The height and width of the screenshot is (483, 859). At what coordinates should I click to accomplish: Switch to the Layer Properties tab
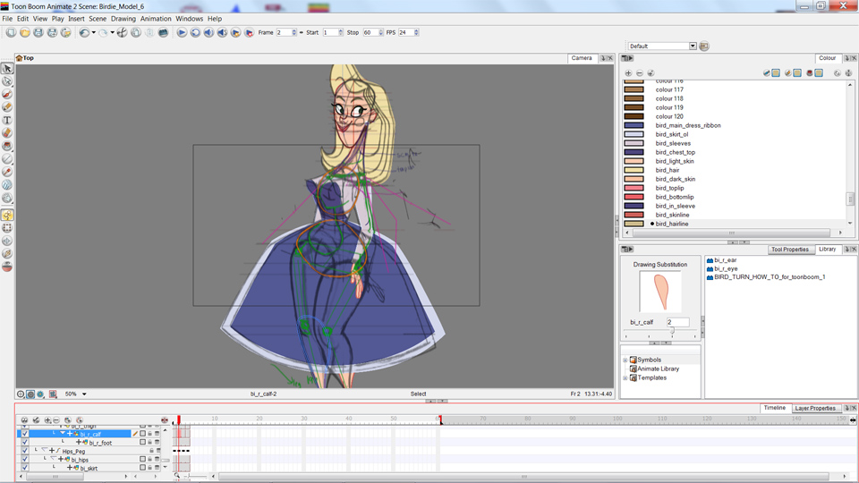pyautogui.click(x=814, y=408)
